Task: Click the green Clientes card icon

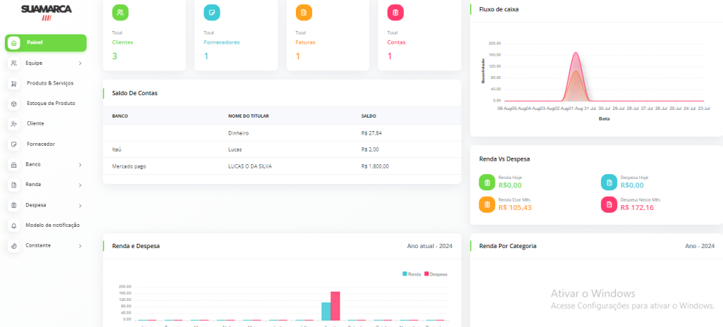Action: pyautogui.click(x=120, y=13)
